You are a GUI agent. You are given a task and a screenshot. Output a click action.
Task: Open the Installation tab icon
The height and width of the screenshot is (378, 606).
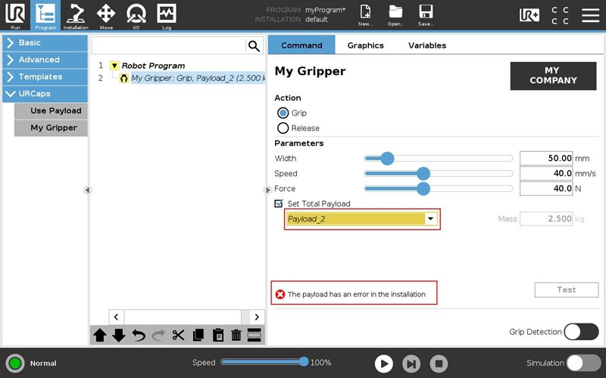(x=76, y=14)
